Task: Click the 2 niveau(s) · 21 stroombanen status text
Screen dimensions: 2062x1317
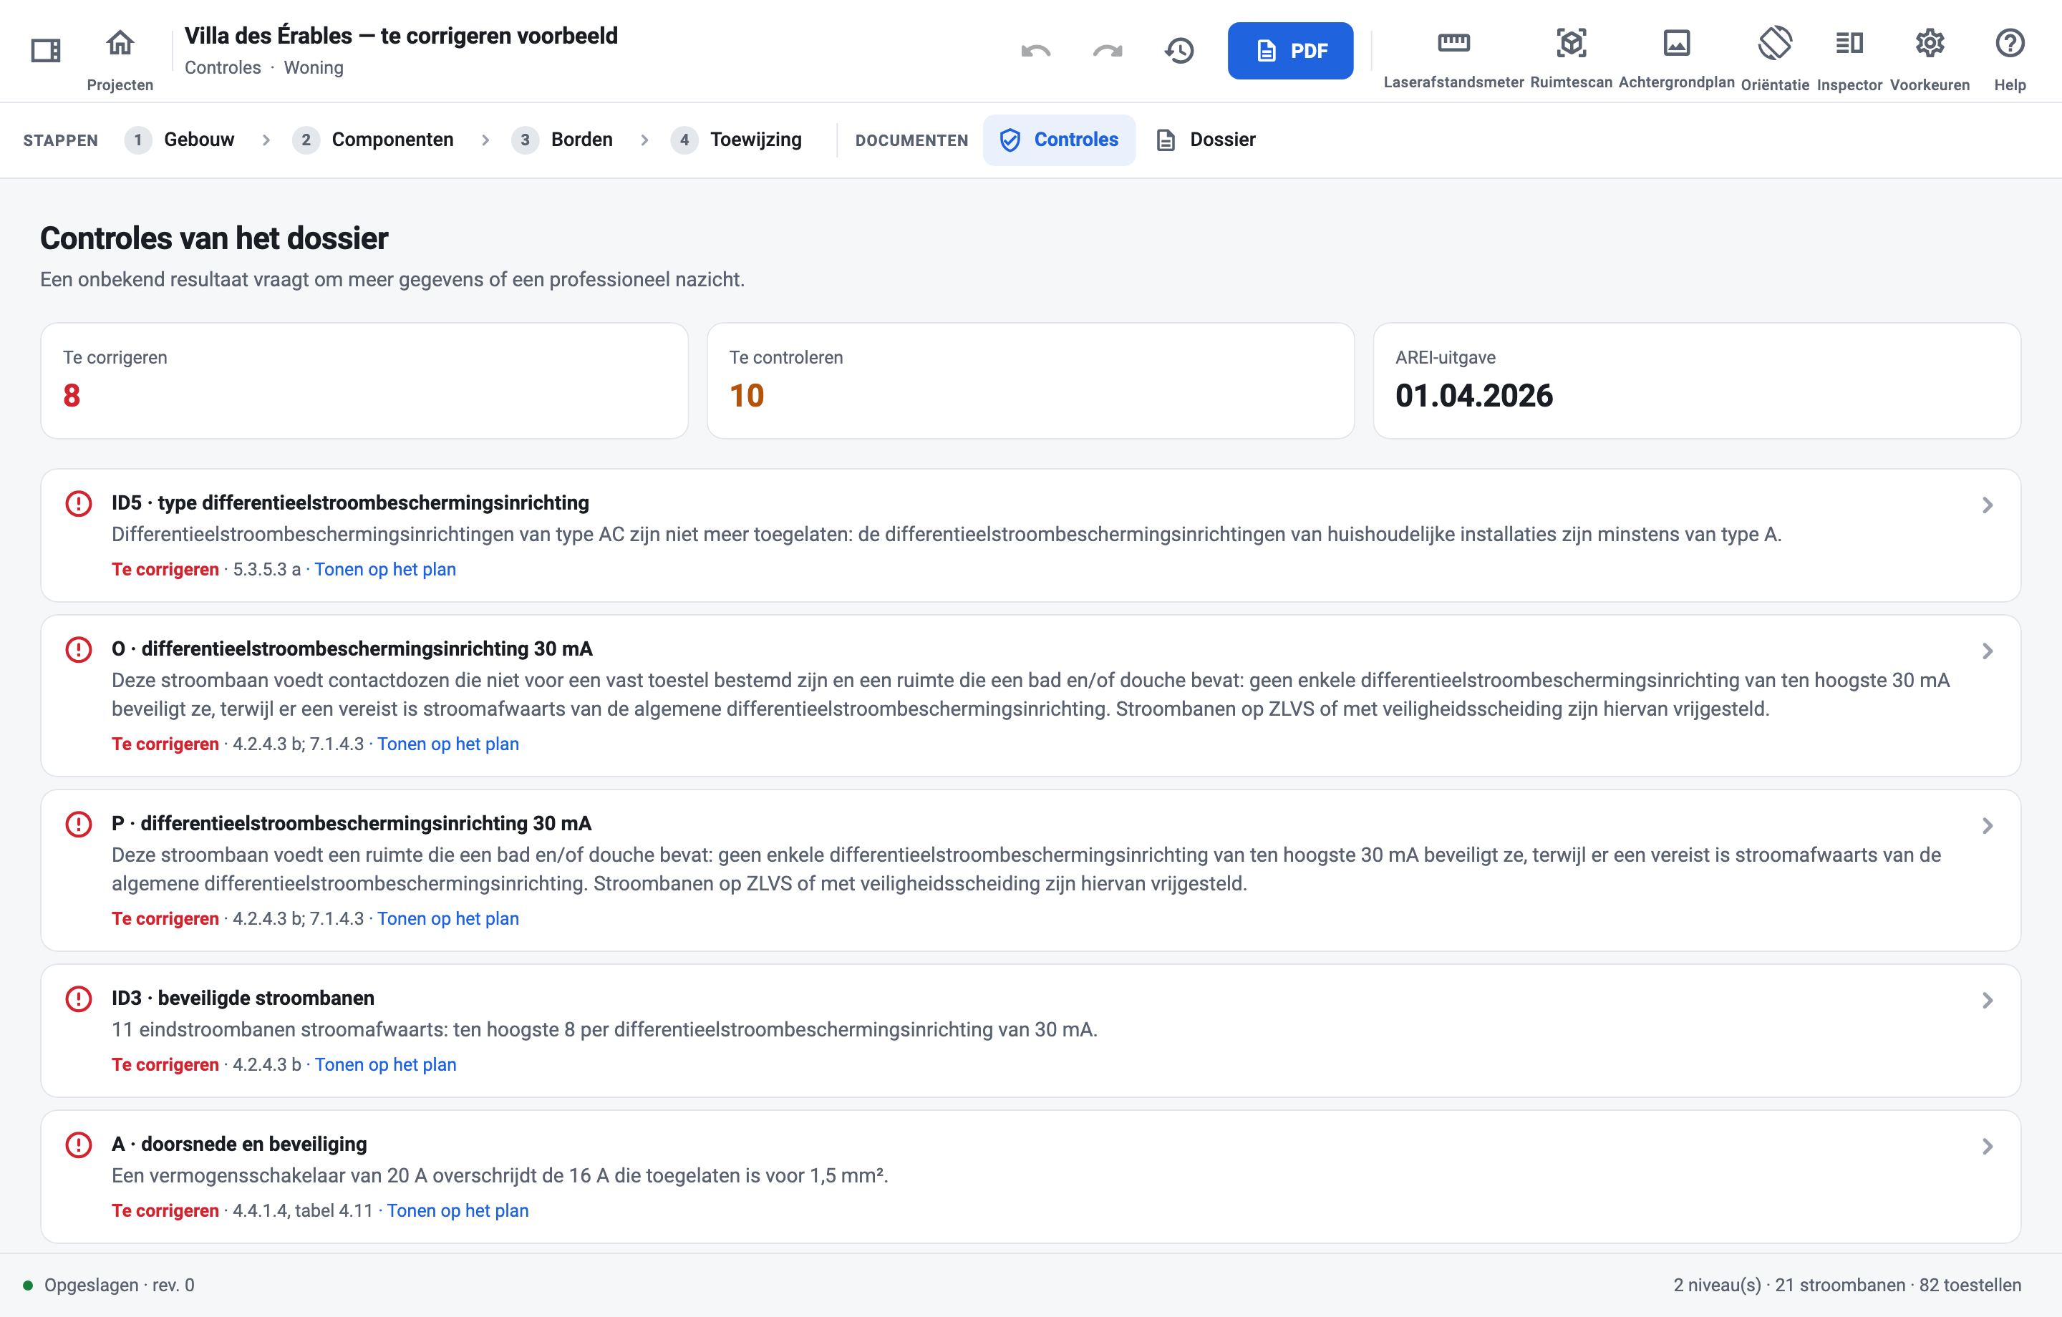Action: pos(1847,1286)
